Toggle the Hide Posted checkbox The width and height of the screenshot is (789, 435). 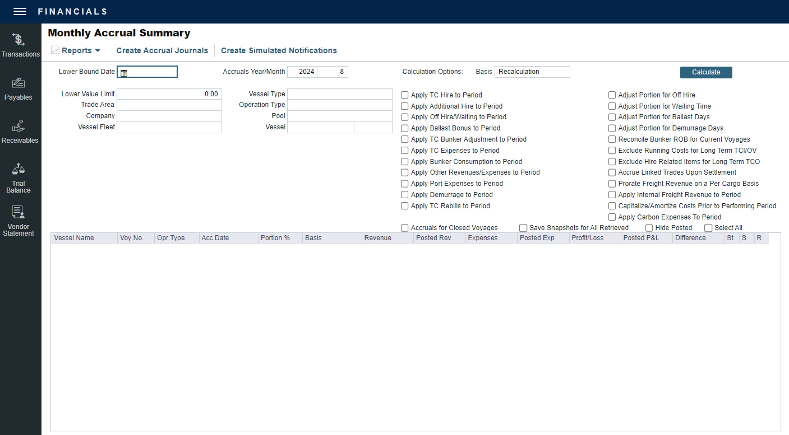[649, 228]
